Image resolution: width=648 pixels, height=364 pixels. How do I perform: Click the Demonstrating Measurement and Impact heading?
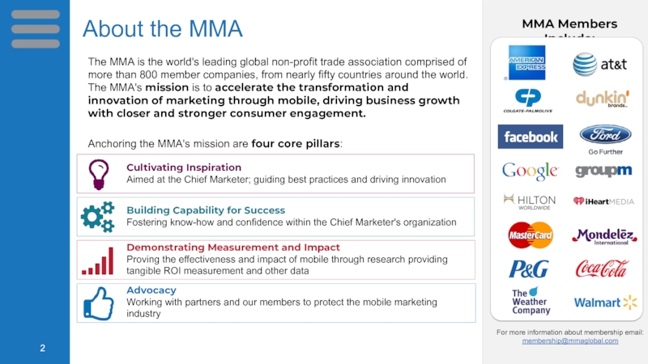(x=233, y=247)
